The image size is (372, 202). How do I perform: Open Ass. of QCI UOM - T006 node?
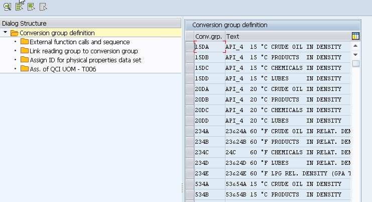tap(63, 69)
